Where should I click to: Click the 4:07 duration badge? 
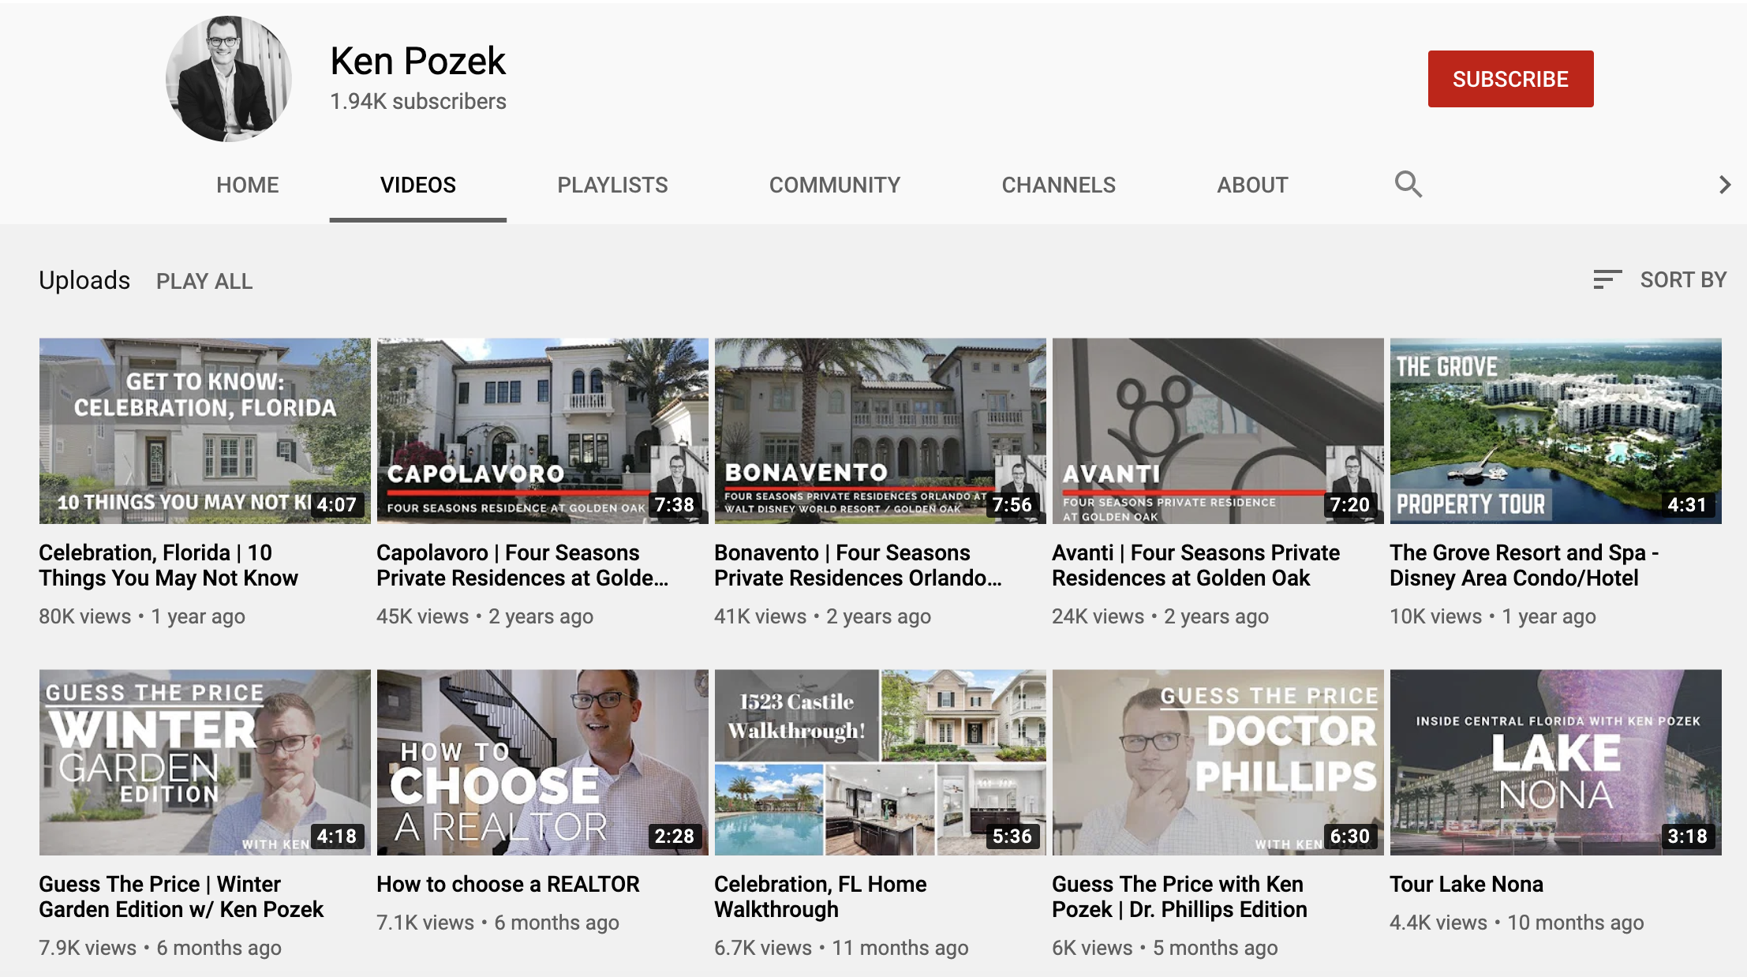(x=337, y=504)
